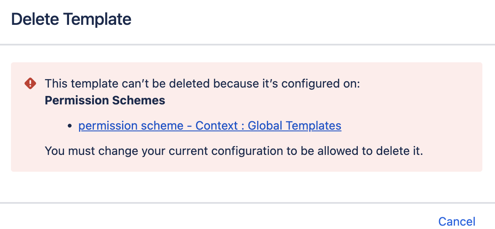Click the empty footer area left of Cancel
495x229 pixels.
pos(210,219)
